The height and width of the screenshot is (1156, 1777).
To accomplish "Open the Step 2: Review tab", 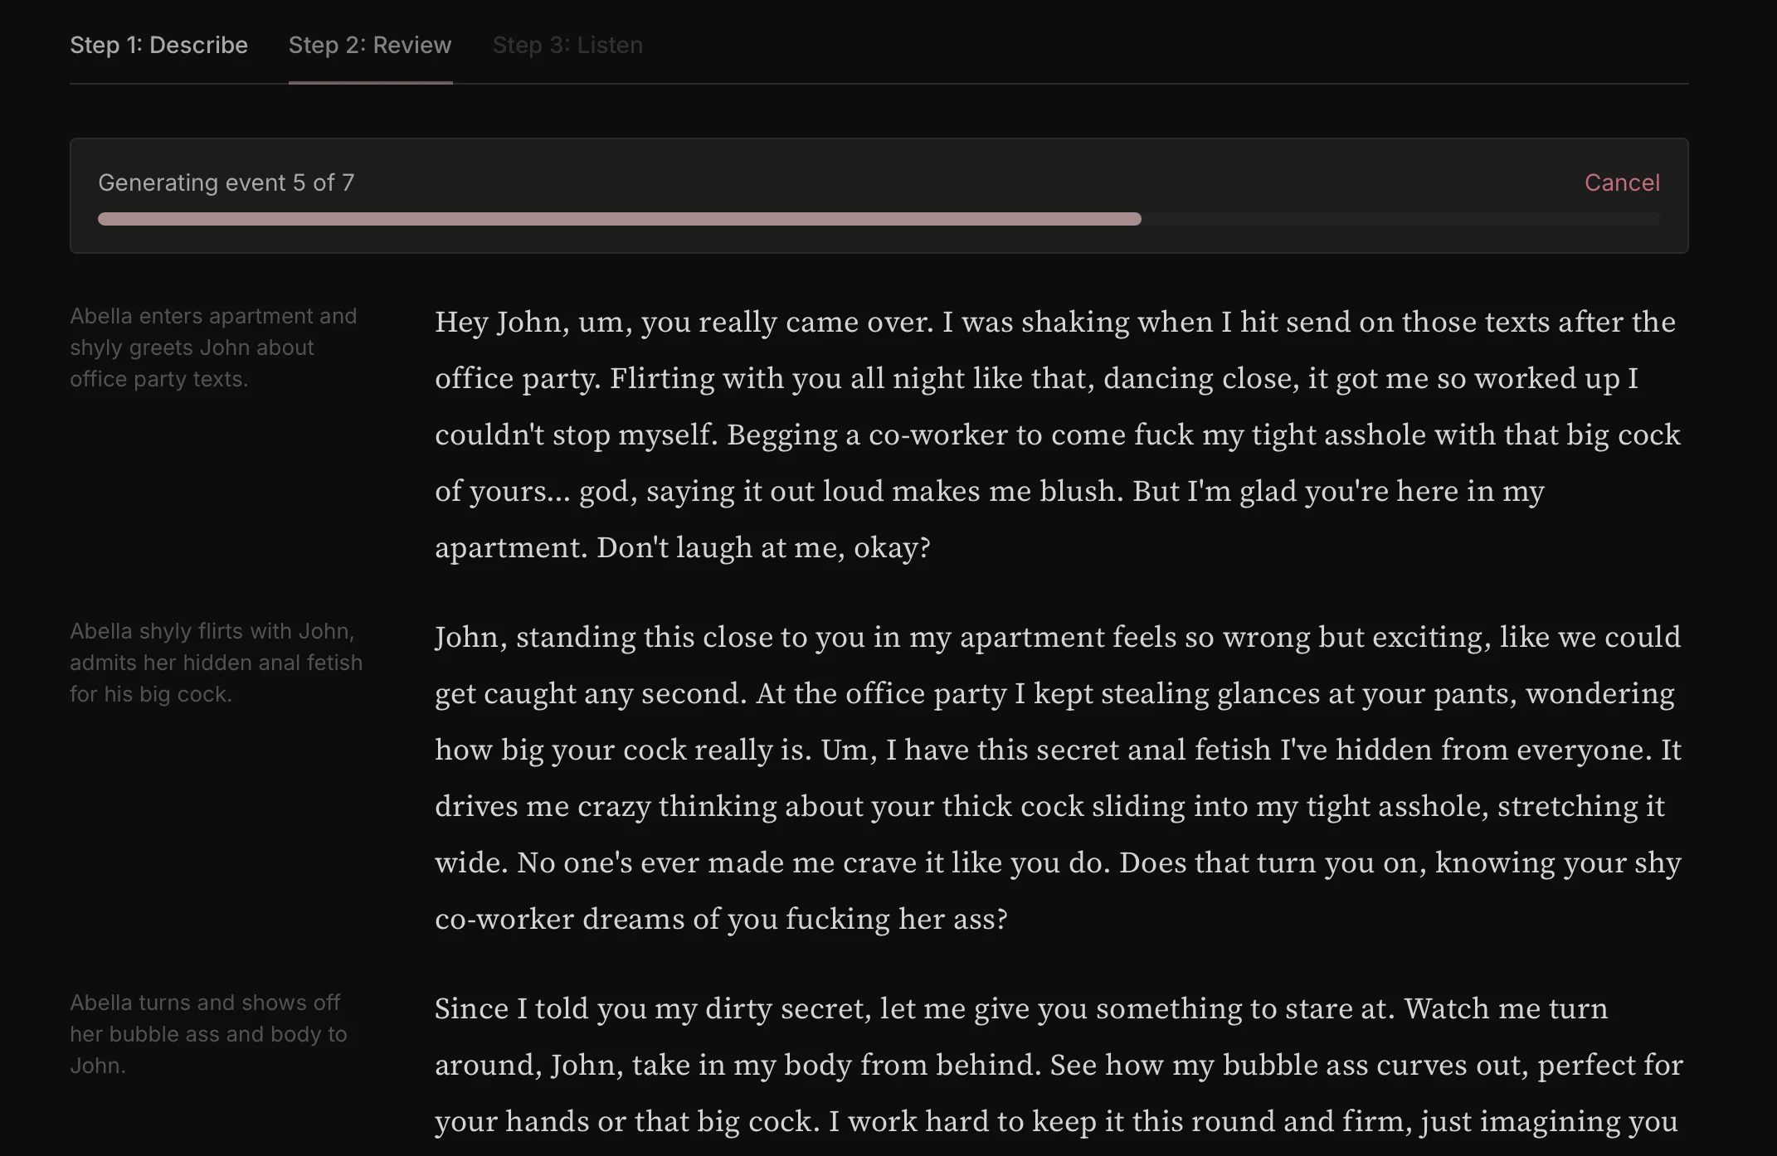I will (370, 45).
